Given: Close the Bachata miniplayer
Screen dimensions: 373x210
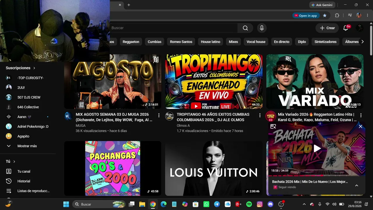Looking at the screenshot, I should point(360,126).
